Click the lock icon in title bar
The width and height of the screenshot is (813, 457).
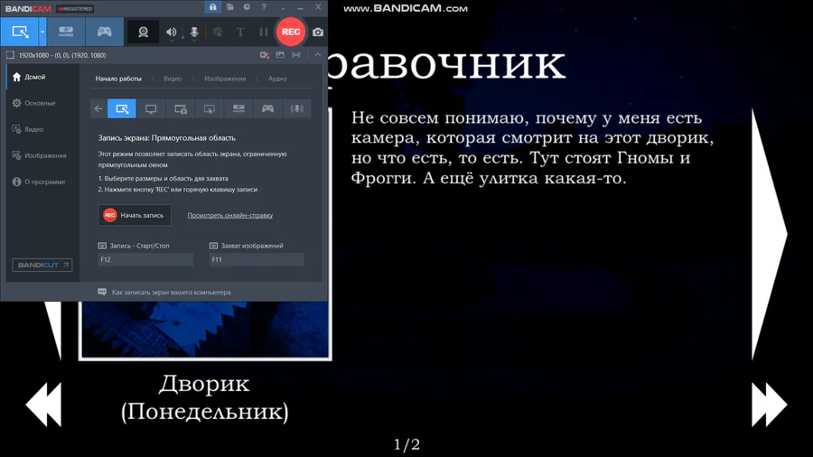click(212, 7)
